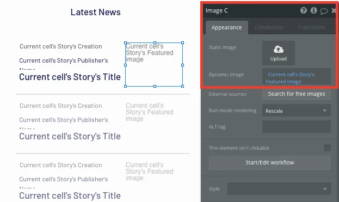The image size is (339, 202).
Task: Click the Upload static image button
Action: pyautogui.click(x=279, y=53)
